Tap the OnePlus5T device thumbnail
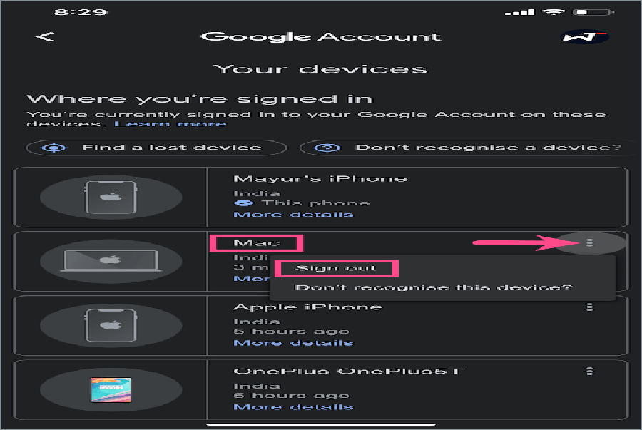Screen dimensions: 642x430 click(111, 389)
